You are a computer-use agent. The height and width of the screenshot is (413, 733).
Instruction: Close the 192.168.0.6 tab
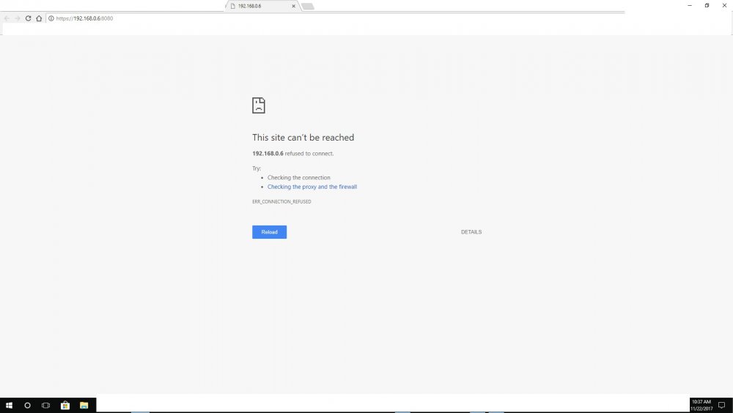[x=294, y=6]
